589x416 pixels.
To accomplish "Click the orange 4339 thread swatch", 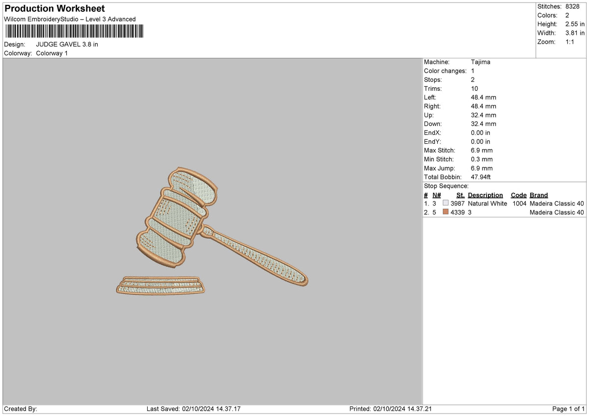I will tap(446, 212).
